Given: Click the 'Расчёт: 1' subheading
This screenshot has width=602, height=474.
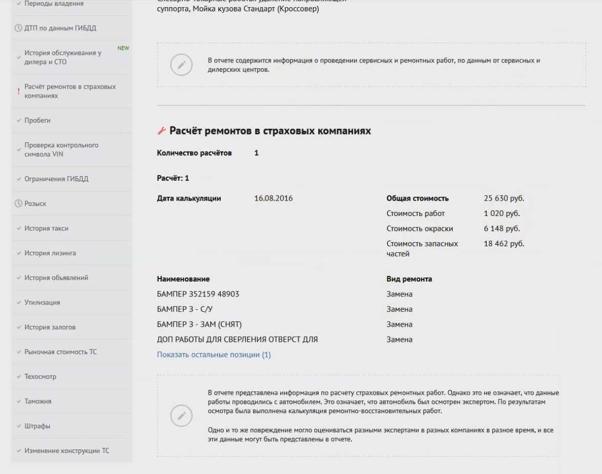Looking at the screenshot, I should [173, 178].
